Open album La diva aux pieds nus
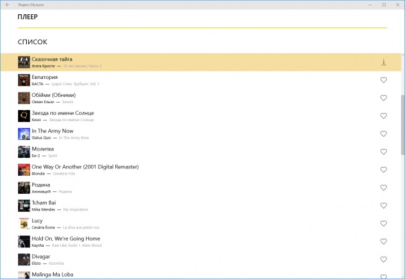This screenshot has height=279, width=405. point(81,227)
